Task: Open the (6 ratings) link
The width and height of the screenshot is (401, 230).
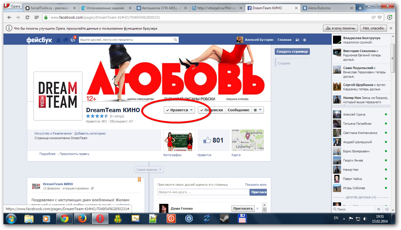Action: click(x=117, y=116)
